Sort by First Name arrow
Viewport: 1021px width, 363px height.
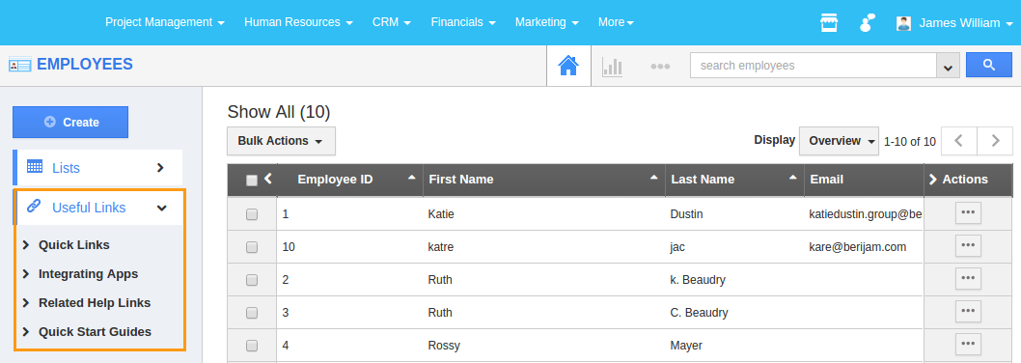pos(653,178)
